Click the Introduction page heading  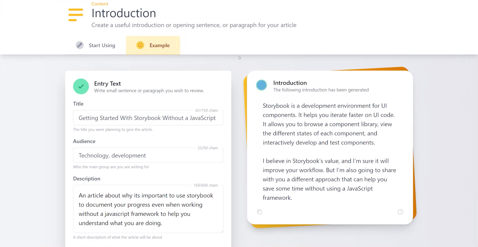pos(123,13)
